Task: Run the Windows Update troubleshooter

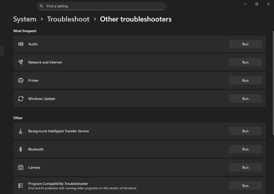Action: [x=245, y=98]
